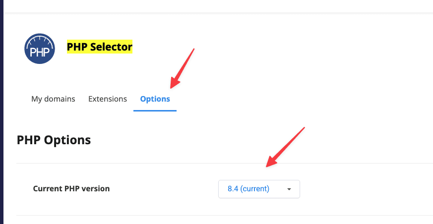Screen dimensions: 433x224
Task: Click the red arrow pointing at Options tab
Action: point(182,66)
